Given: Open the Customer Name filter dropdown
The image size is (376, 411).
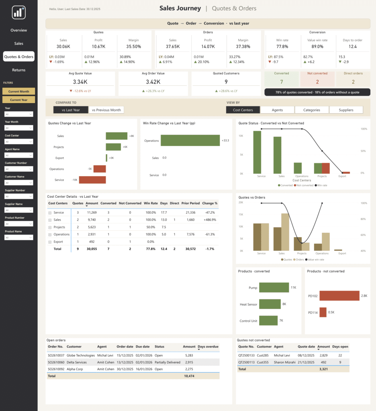Looking at the screenshot, I should click(x=19, y=183).
